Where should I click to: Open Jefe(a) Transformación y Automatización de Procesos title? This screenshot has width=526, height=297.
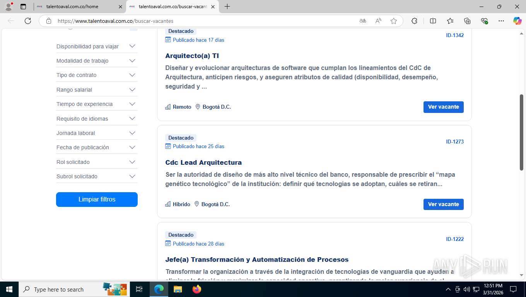(257, 259)
